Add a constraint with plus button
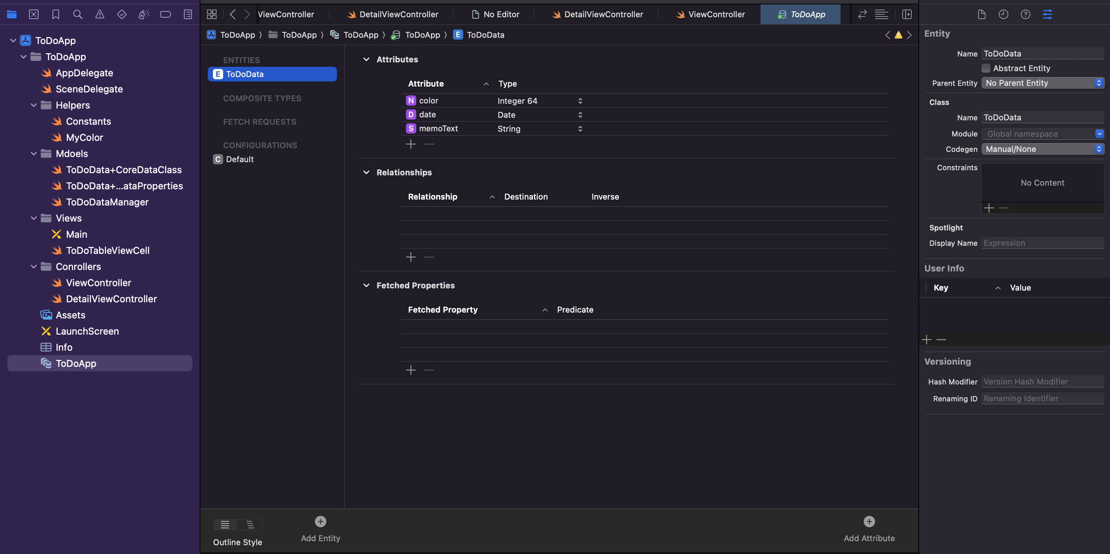Screen dimensions: 1110x554 tap(989, 208)
